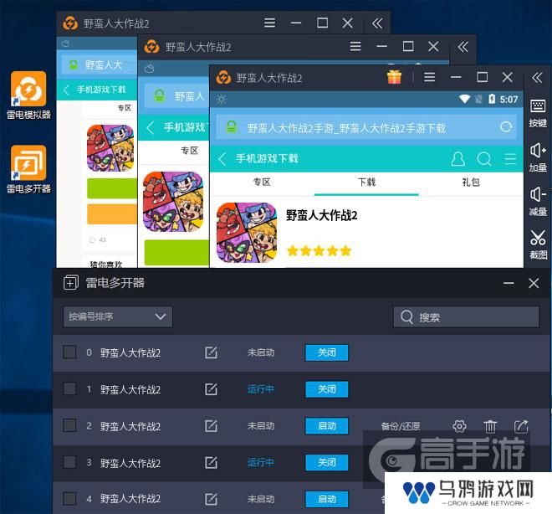
Task: Click the gift box icon in front emulator title bar
Action: tap(394, 77)
